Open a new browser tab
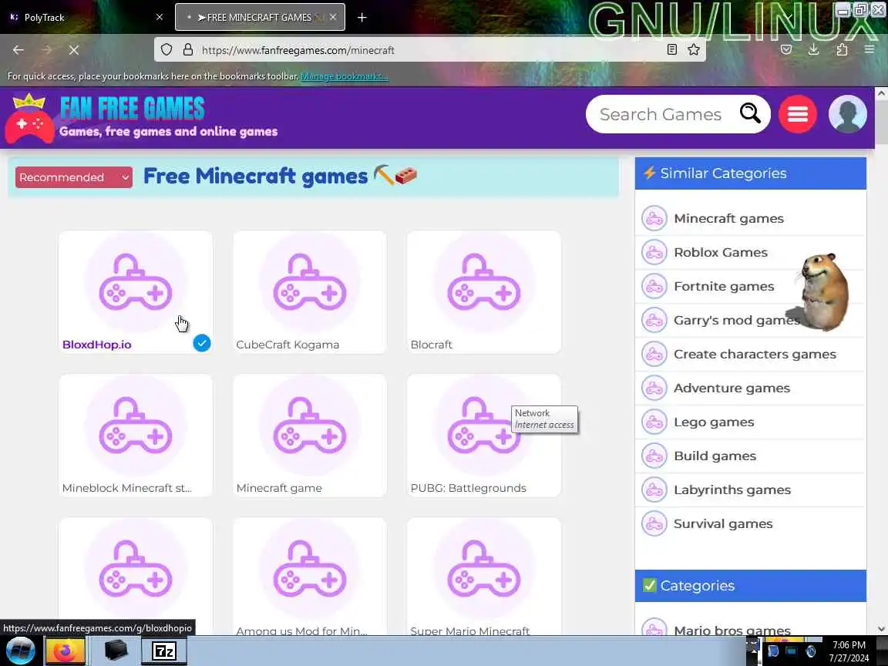 (x=362, y=18)
